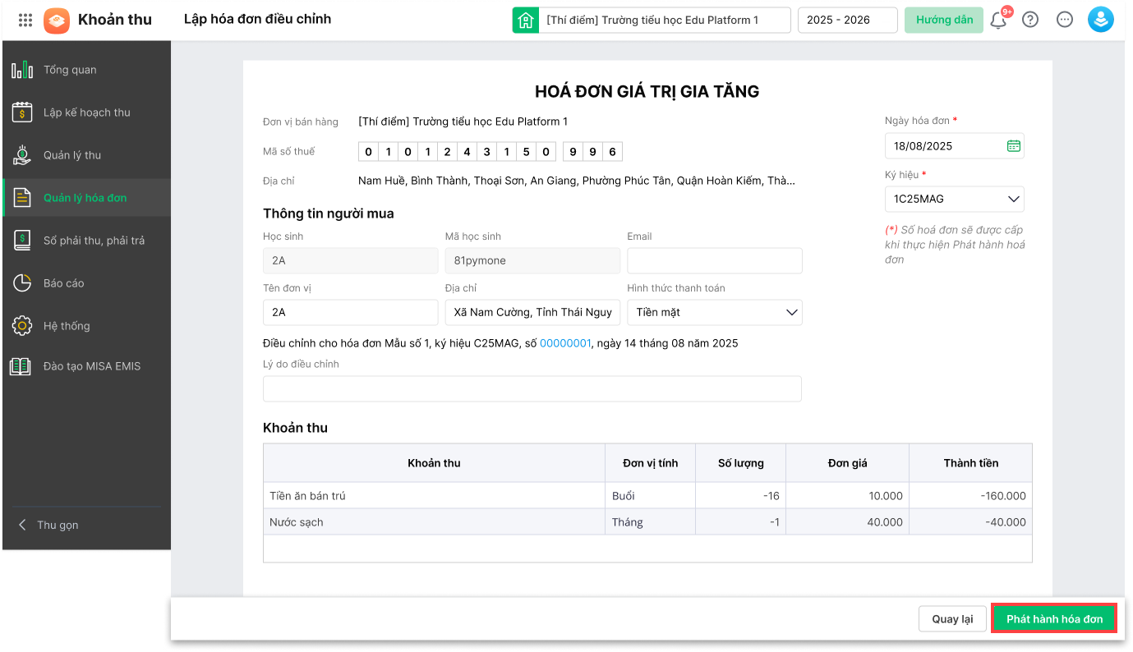
Task: Click the more options ellipsis icon
Action: 1065,20
